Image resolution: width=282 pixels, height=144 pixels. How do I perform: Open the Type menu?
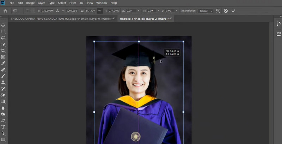coord(51,3)
